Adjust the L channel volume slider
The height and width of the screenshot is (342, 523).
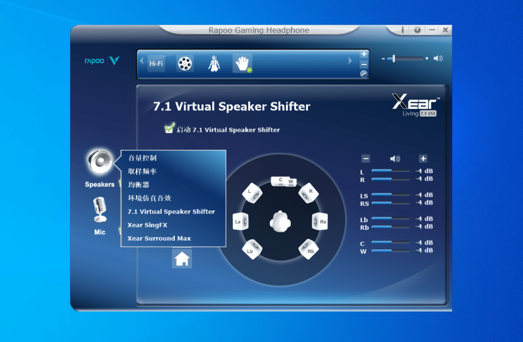coord(390,170)
